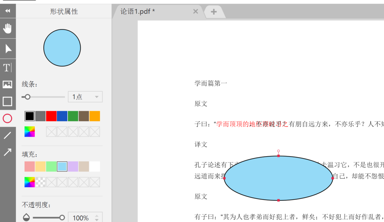The width and height of the screenshot is (384, 222).
Task: Choose beige fill color swatch
Action: point(84,167)
